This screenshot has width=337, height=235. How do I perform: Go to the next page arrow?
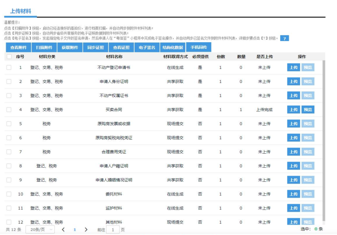click(86, 230)
